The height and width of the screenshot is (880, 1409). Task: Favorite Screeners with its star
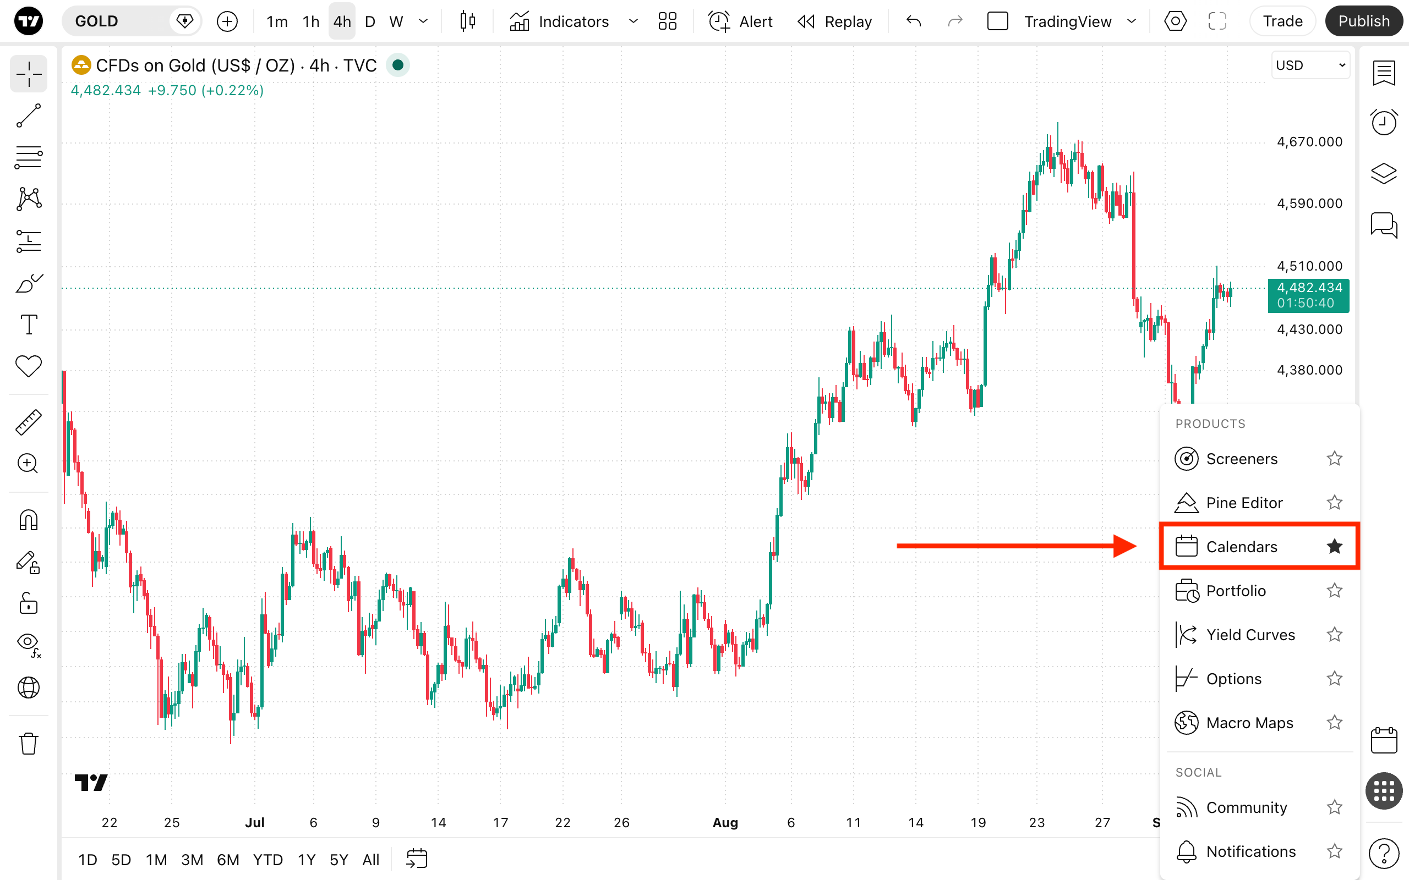[x=1335, y=459]
